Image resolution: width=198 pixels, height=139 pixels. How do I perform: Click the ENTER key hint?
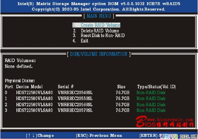pos(149,136)
